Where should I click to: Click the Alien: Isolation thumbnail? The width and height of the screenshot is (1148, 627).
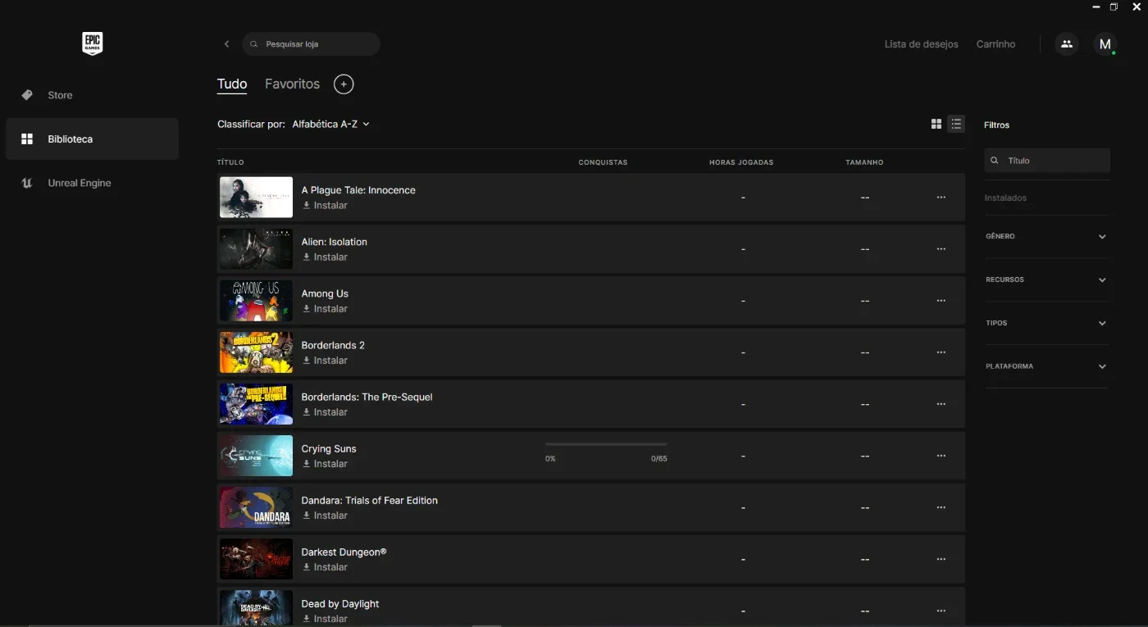point(256,249)
